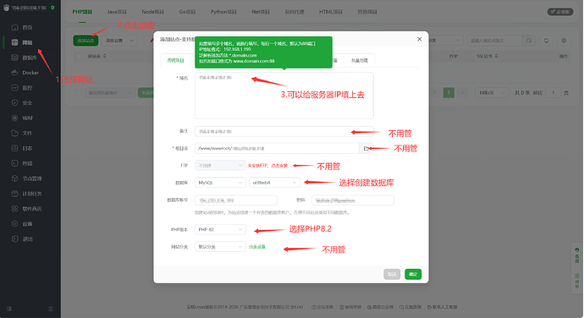Sort by the SSL证书 column header

[488, 56]
